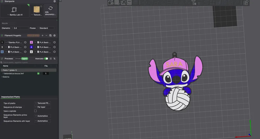Click the printer image thumbnail of Bambu Lab A1
This screenshot has height=139, width=260.
click(x=14, y=9)
